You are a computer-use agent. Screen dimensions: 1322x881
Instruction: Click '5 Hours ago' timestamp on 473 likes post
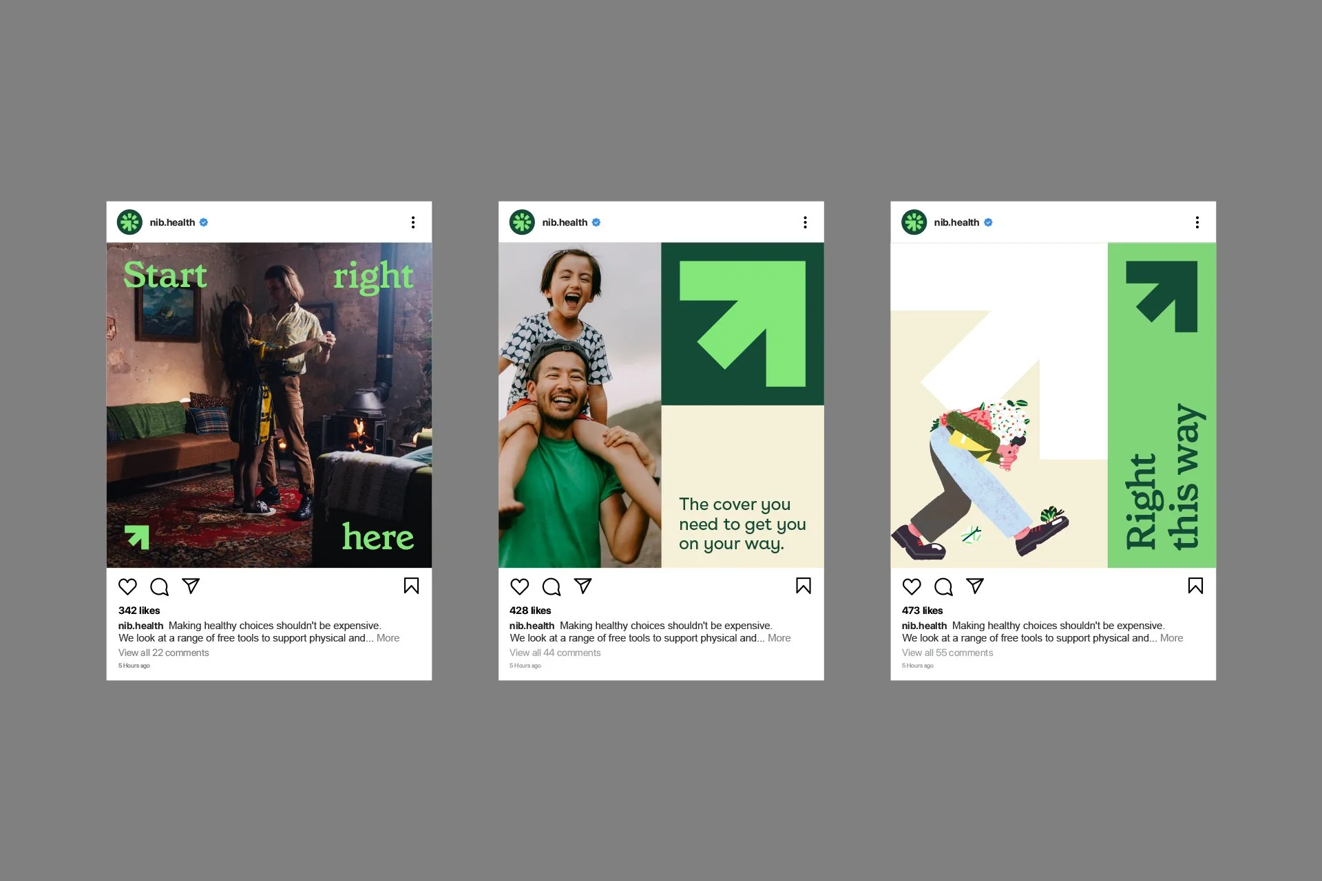[917, 666]
